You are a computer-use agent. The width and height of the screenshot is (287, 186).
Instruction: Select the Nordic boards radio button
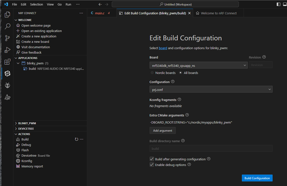[x=152, y=73]
